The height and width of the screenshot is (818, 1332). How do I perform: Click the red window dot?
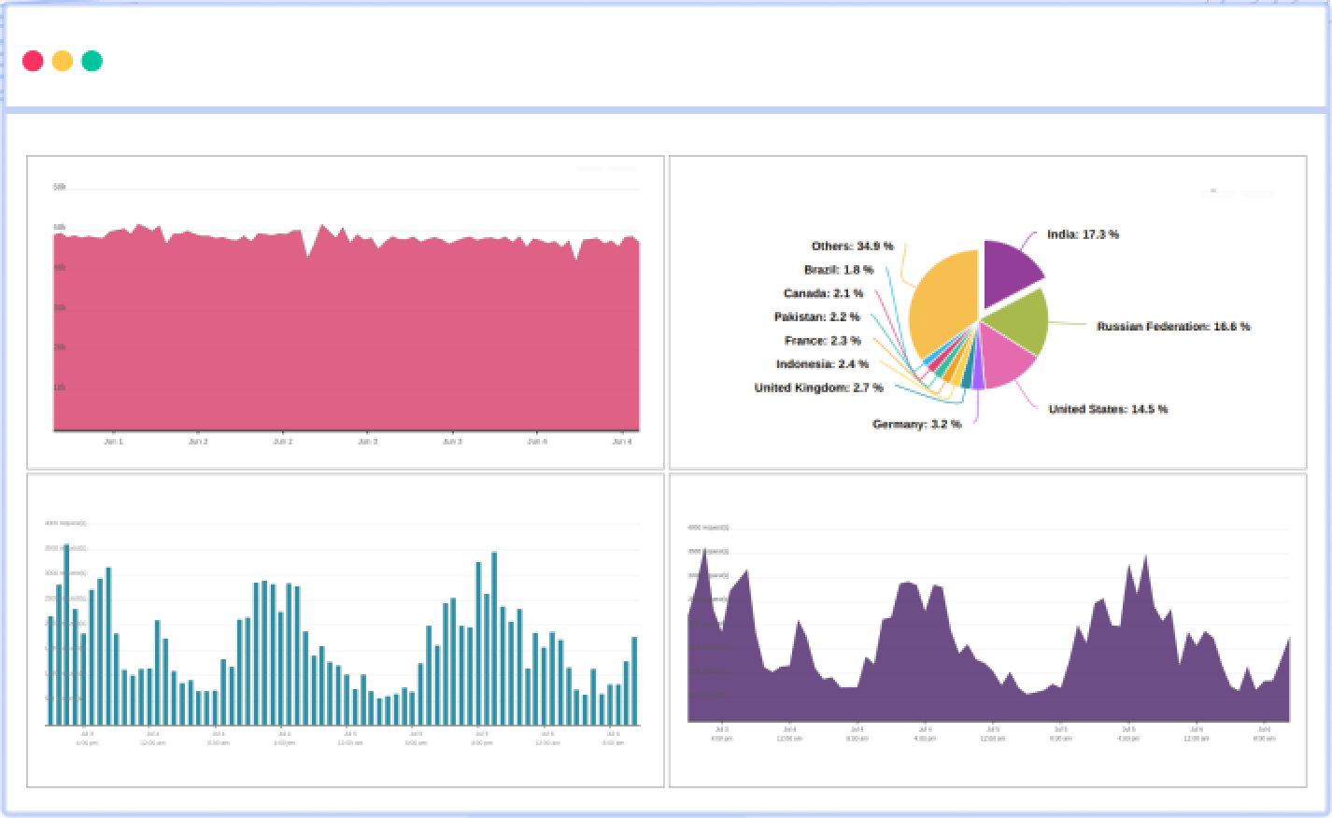coord(33,61)
